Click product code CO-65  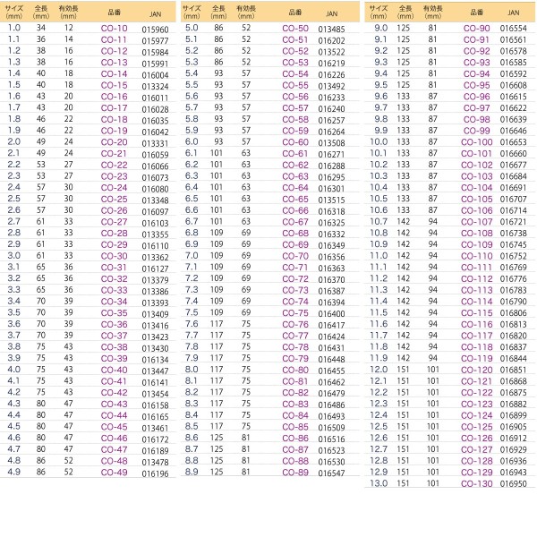click(295, 199)
